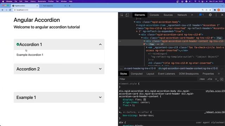Open the Properties sidebar tab
Screen dimensions: 225x126
point(208,74)
